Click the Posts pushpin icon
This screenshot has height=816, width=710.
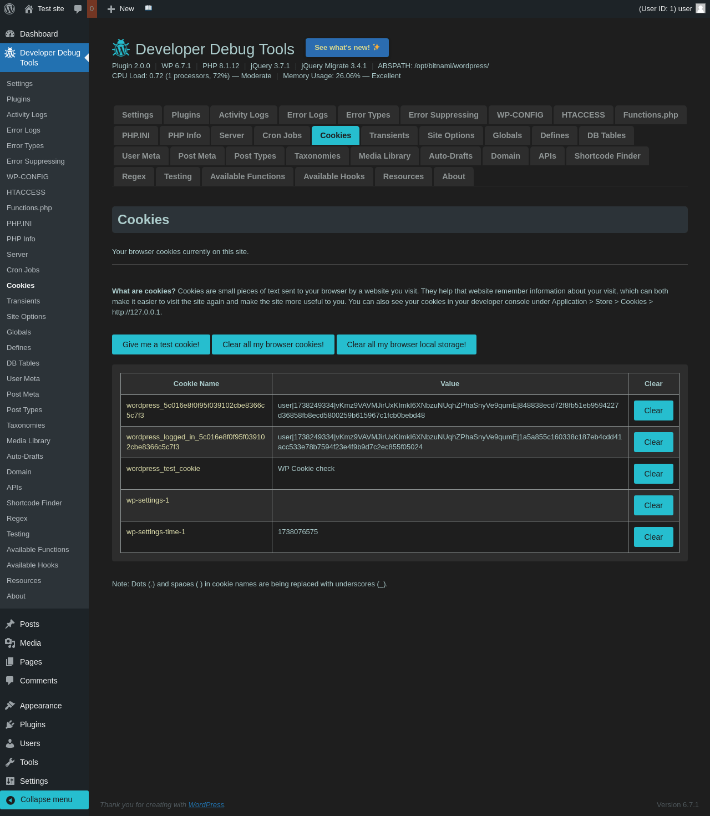tap(10, 624)
